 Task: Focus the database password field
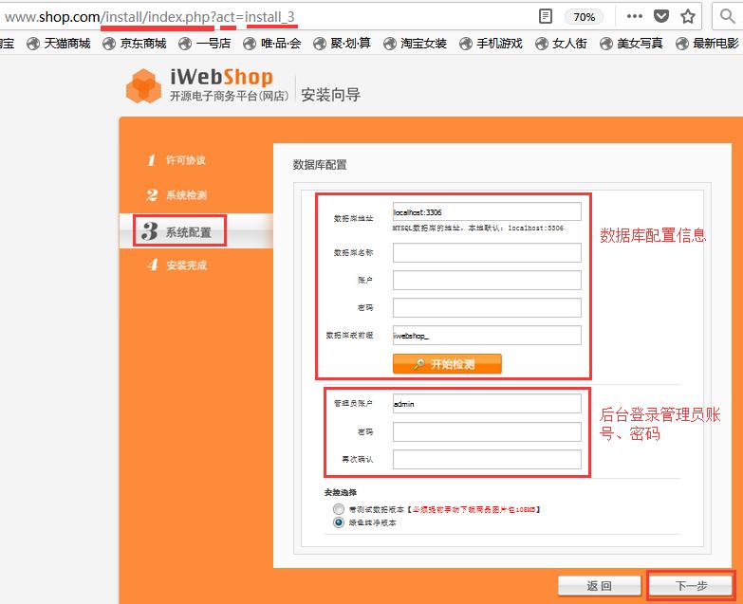point(487,307)
